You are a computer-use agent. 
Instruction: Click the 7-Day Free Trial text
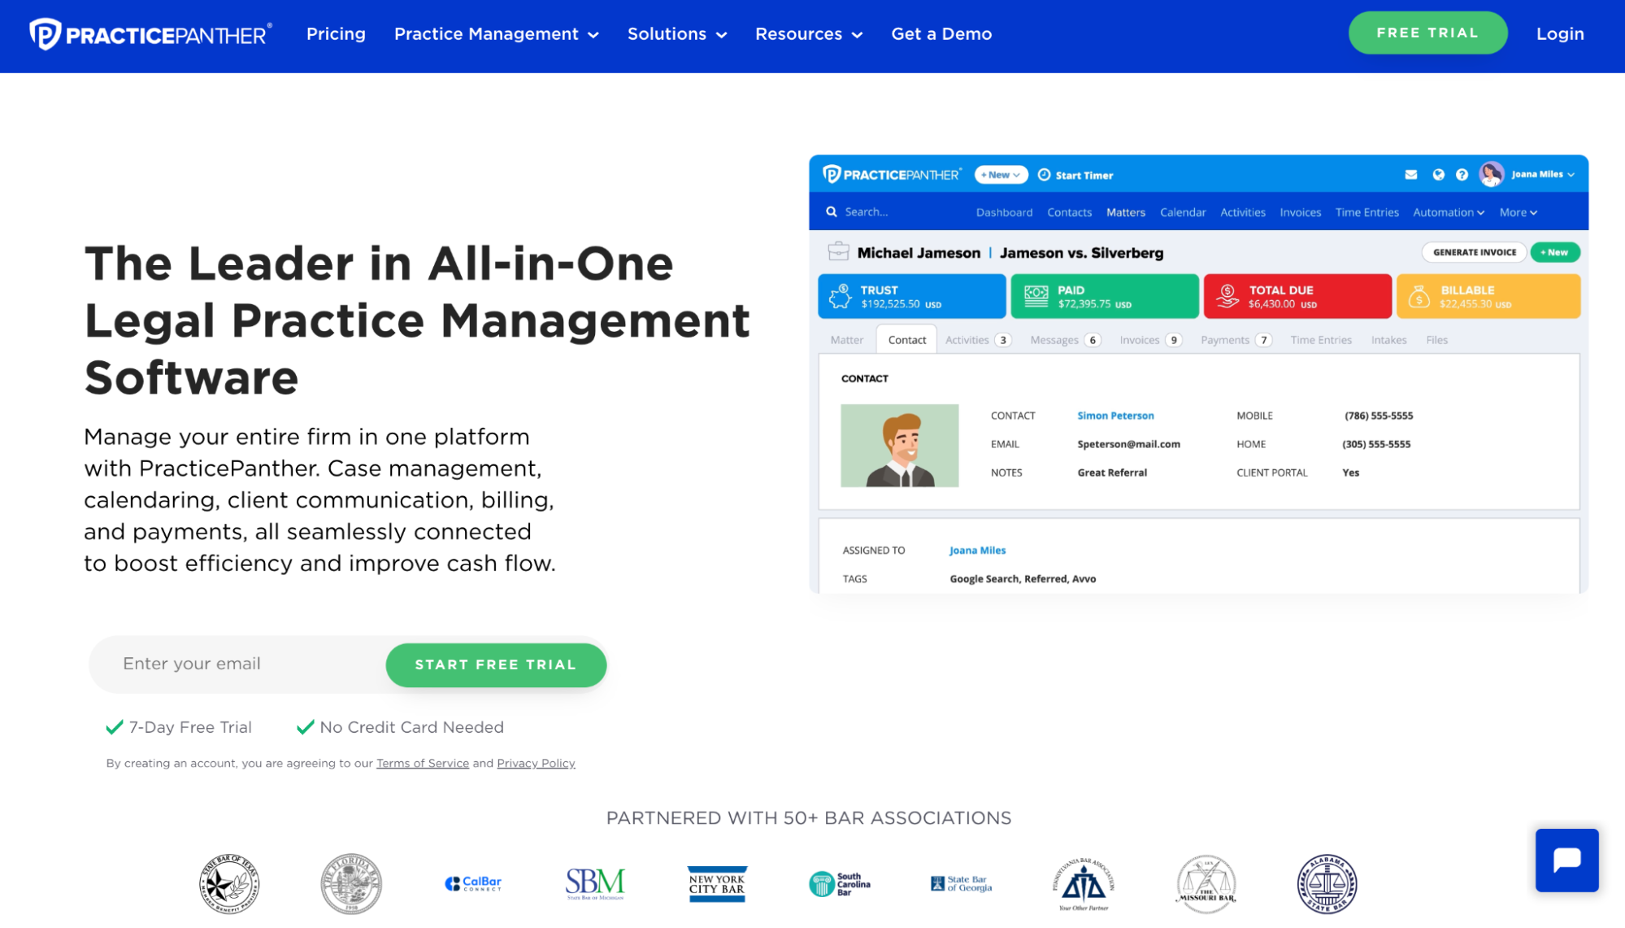coord(190,727)
